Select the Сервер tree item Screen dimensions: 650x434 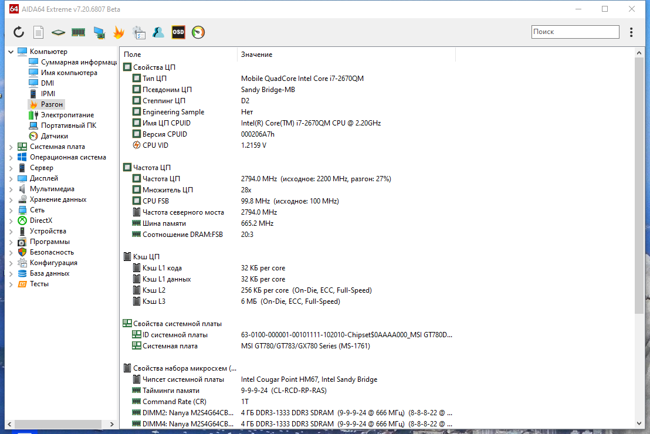pyautogui.click(x=42, y=168)
